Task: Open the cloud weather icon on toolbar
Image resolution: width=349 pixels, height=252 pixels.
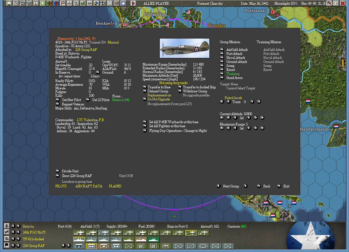Action: coord(123,3)
